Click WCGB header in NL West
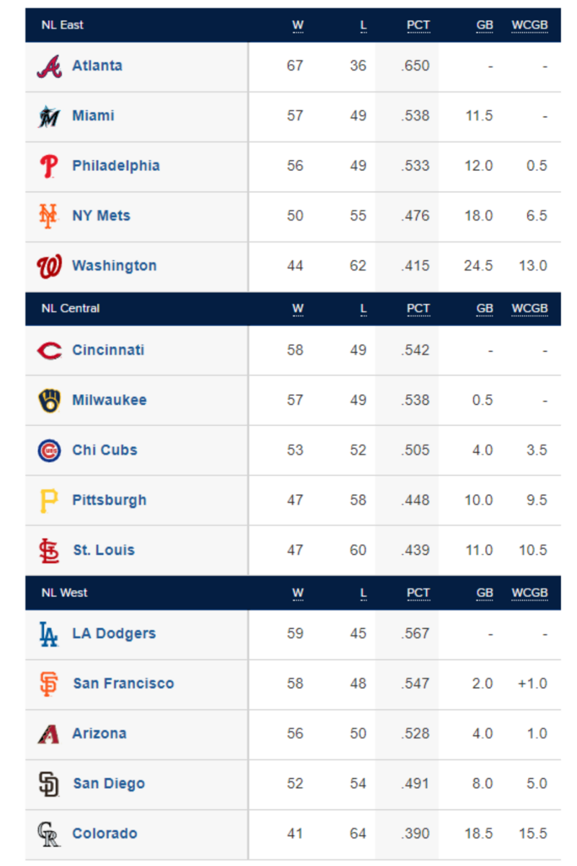 (x=530, y=593)
